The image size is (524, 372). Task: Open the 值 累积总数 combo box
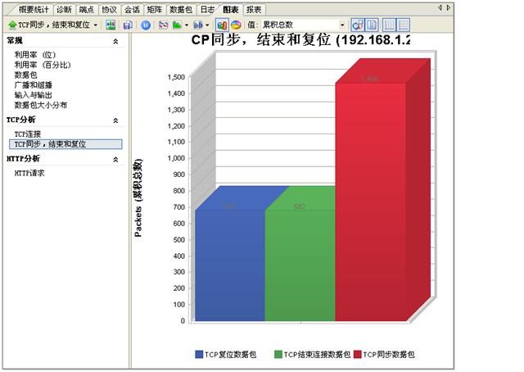303,25
